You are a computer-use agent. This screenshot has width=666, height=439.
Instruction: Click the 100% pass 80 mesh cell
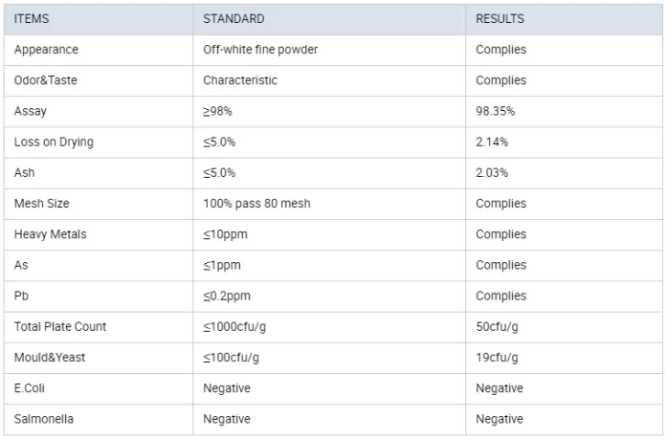click(256, 204)
